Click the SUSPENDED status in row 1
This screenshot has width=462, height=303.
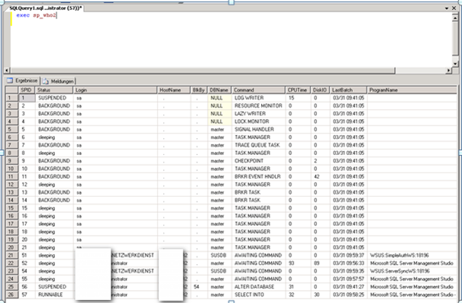point(54,98)
